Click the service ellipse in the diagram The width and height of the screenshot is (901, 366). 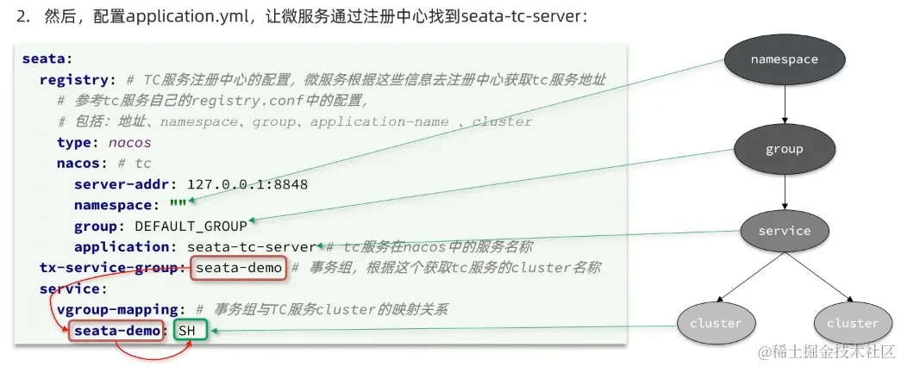coord(784,231)
